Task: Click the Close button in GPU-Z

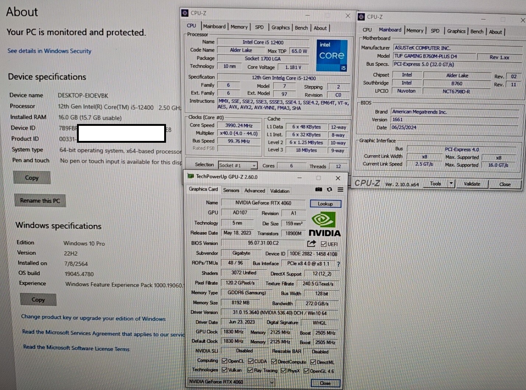Action: pos(325,383)
